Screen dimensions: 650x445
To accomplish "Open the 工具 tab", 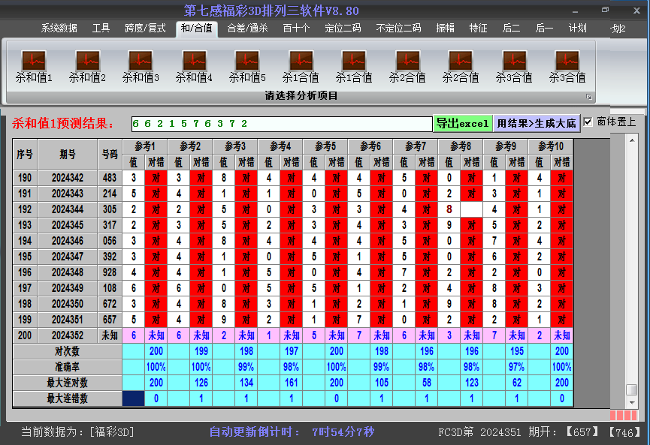I will (101, 29).
